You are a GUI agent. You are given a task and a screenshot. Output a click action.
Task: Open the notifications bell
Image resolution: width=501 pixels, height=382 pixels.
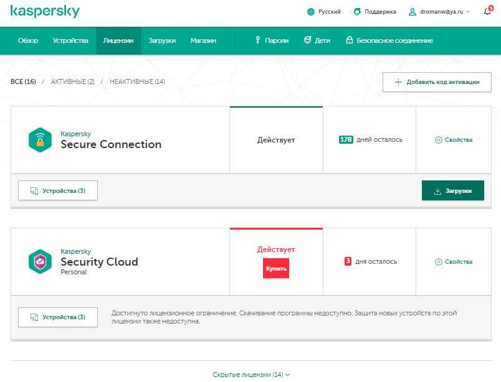(x=488, y=11)
